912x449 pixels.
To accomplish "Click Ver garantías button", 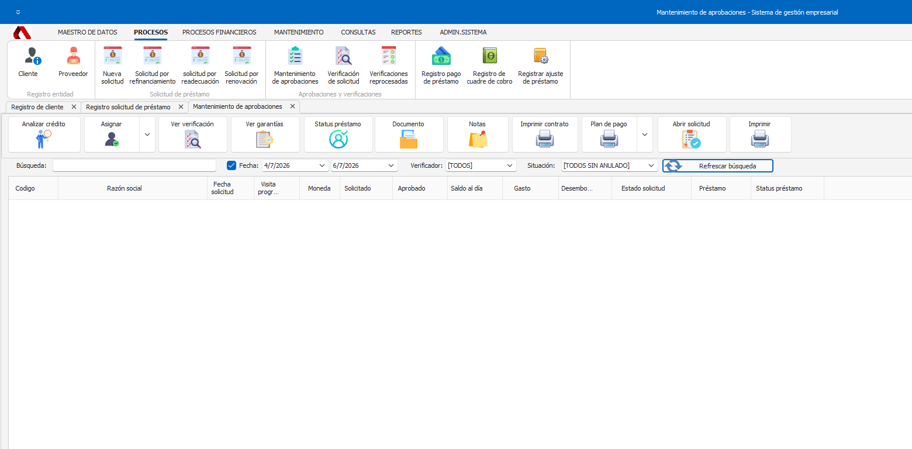I will [x=265, y=134].
